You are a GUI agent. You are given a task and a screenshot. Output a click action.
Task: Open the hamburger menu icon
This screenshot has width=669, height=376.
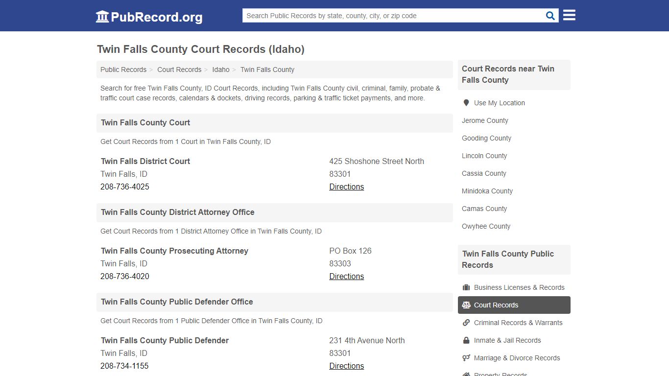pos(569,15)
